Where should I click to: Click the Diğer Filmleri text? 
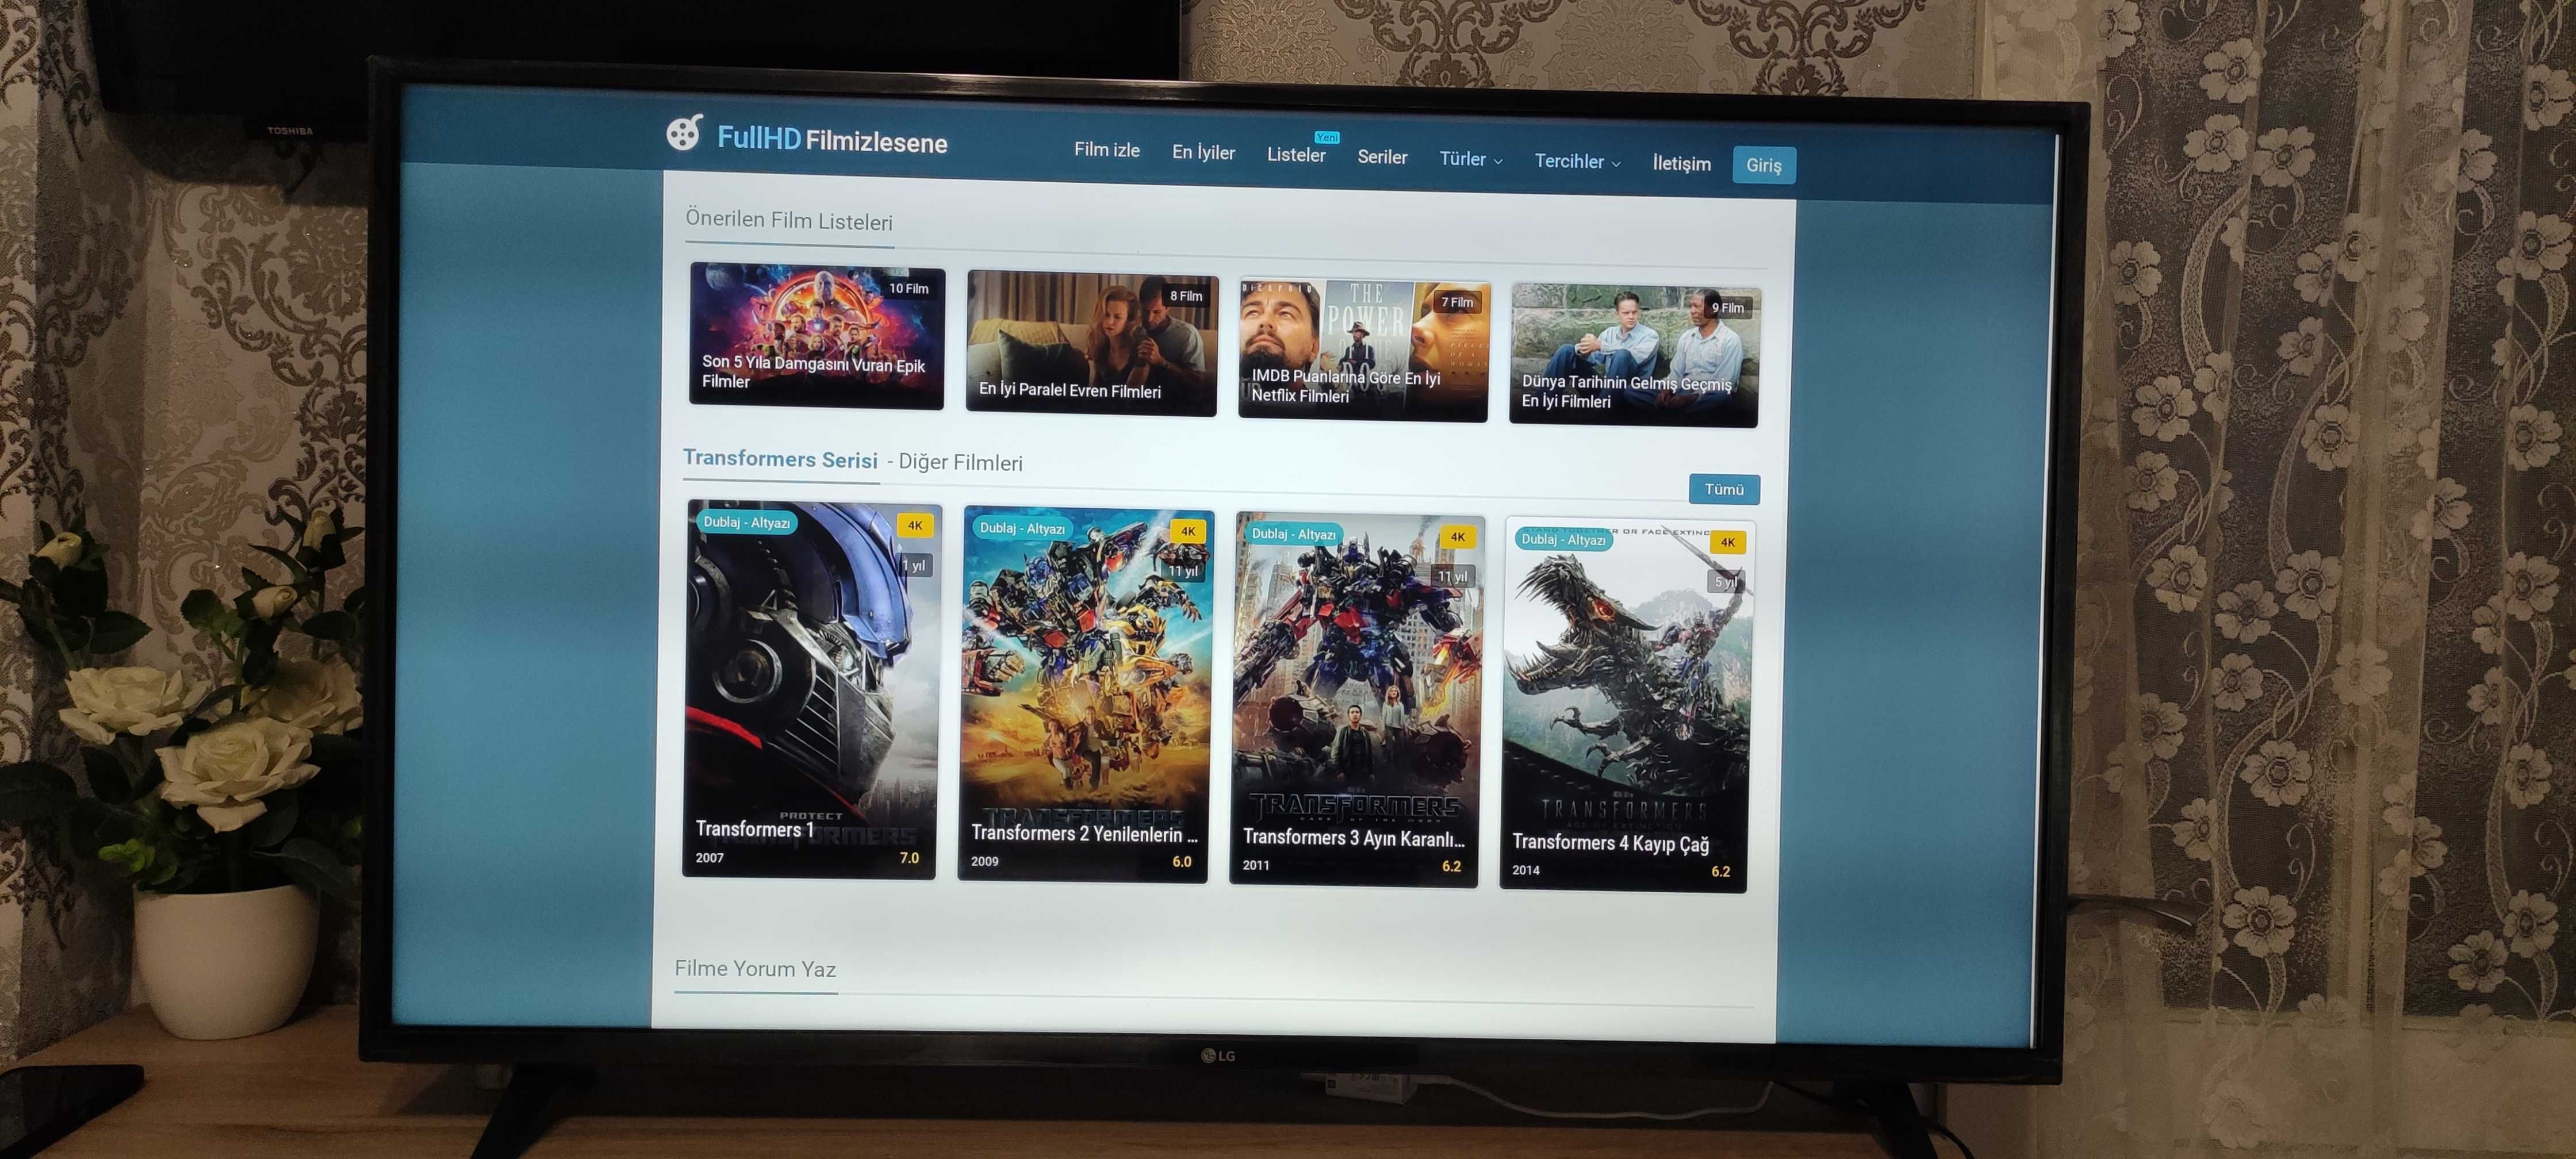[x=960, y=462]
